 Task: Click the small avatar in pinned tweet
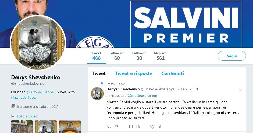click(97, 93)
